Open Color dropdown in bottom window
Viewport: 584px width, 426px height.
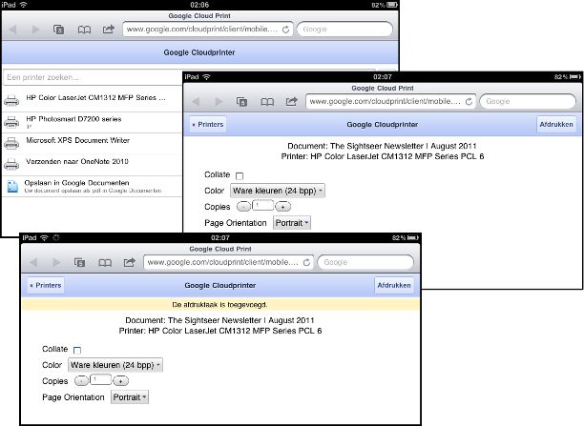pos(115,365)
